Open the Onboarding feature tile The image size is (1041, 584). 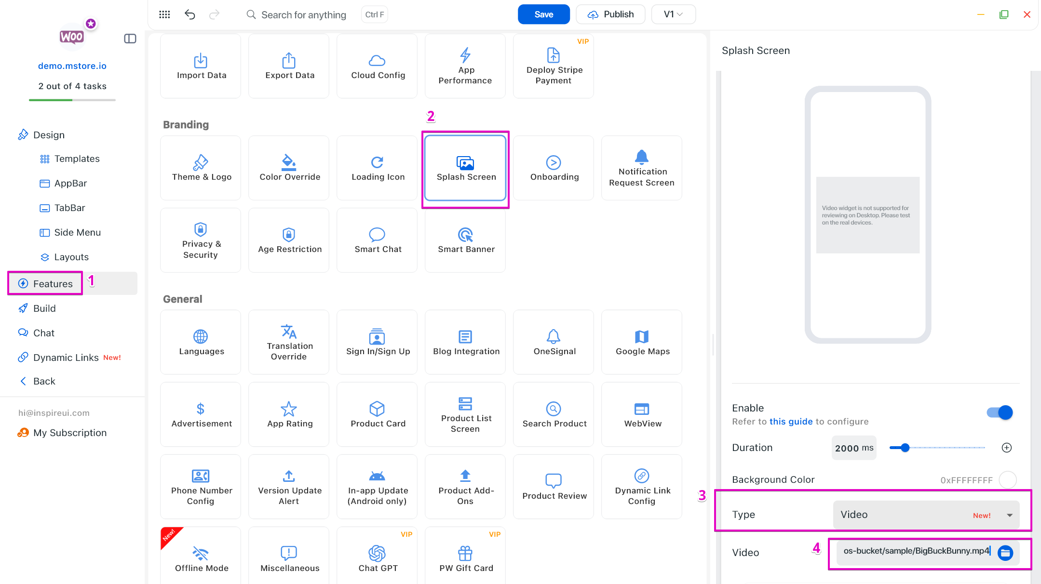coord(554,168)
